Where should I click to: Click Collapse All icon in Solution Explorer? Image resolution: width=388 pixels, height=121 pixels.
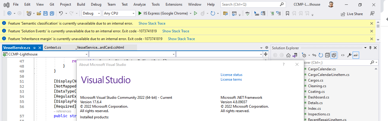tap(327, 55)
